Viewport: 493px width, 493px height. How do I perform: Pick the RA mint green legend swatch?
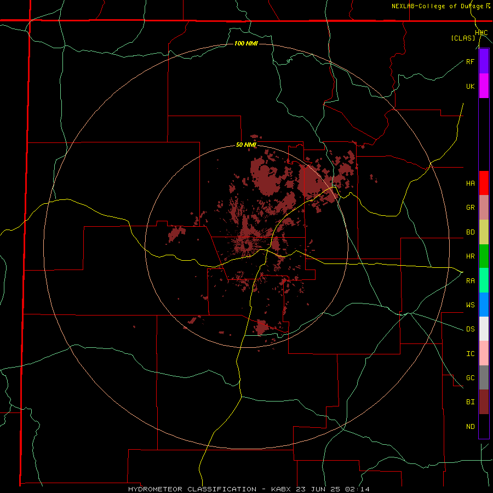click(x=484, y=280)
